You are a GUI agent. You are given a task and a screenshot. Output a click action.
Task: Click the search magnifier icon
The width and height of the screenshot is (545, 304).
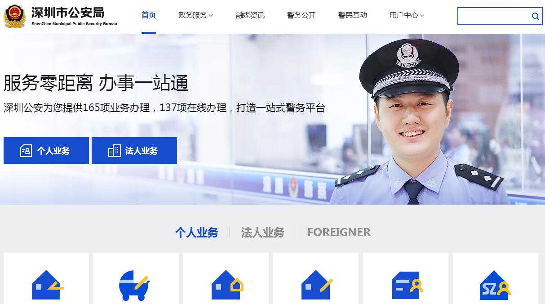point(535,16)
